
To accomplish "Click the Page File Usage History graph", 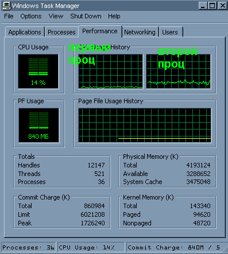I will (x=145, y=125).
